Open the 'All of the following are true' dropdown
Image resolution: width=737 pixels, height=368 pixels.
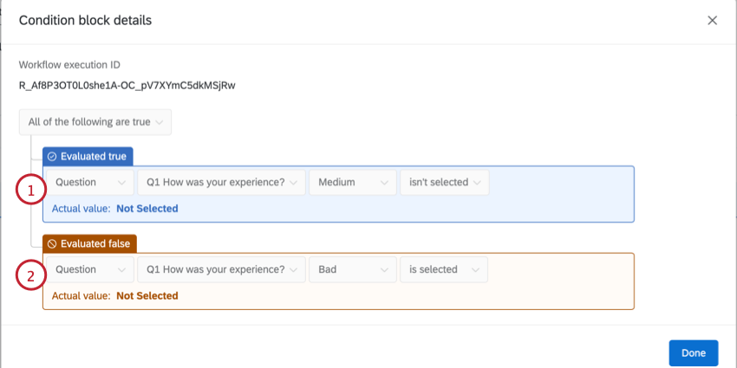[95, 122]
